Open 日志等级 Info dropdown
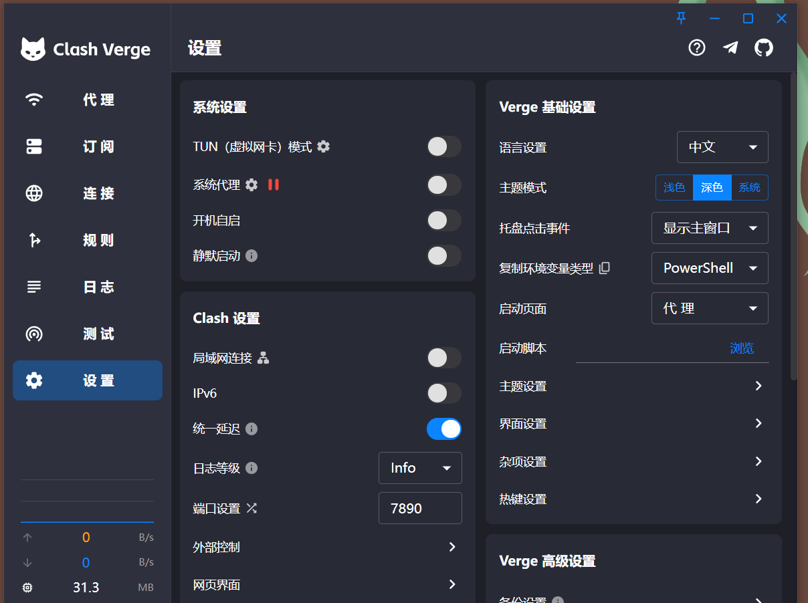This screenshot has width=808, height=603. [420, 468]
